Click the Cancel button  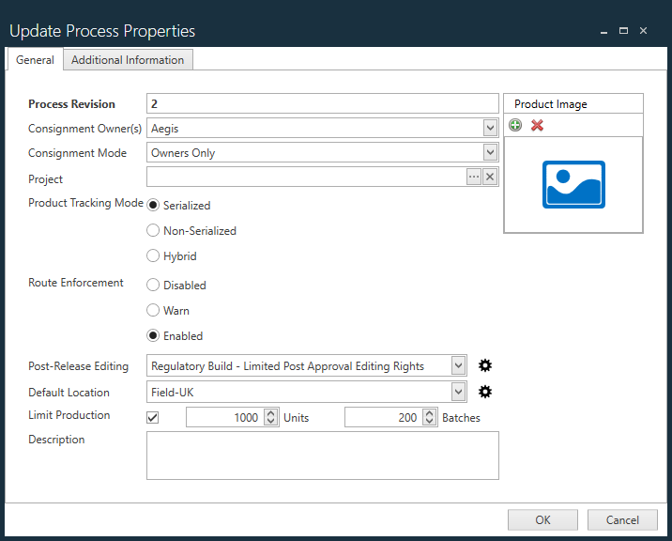pos(622,519)
